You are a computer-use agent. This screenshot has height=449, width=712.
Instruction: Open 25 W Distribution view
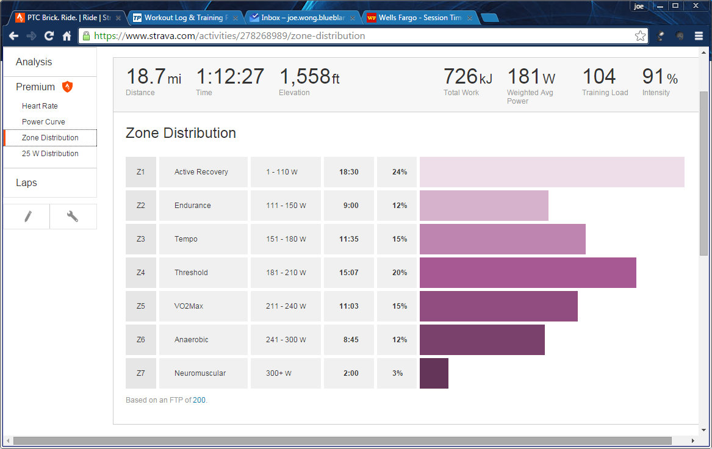(50, 154)
